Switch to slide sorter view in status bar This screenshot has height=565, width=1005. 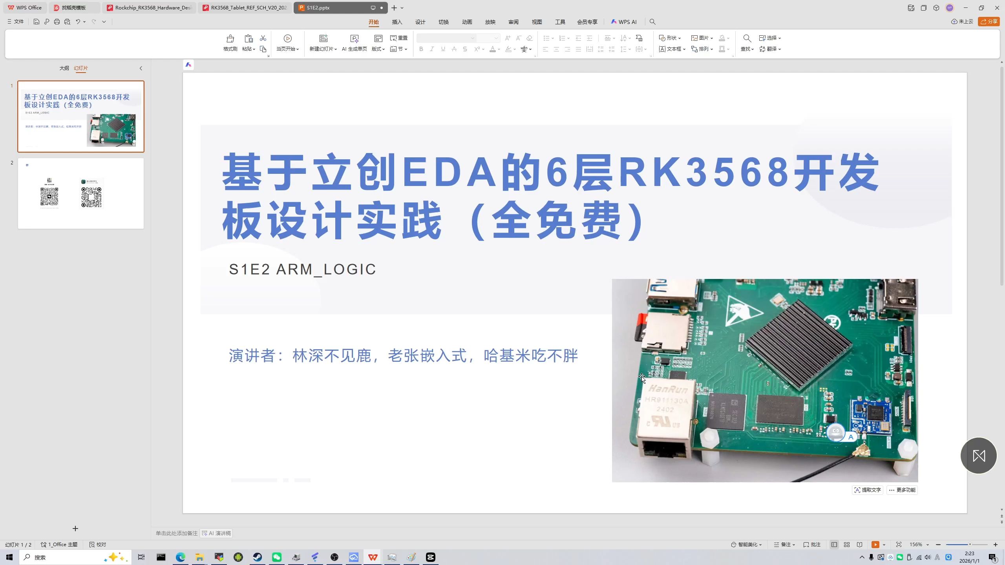(x=846, y=544)
